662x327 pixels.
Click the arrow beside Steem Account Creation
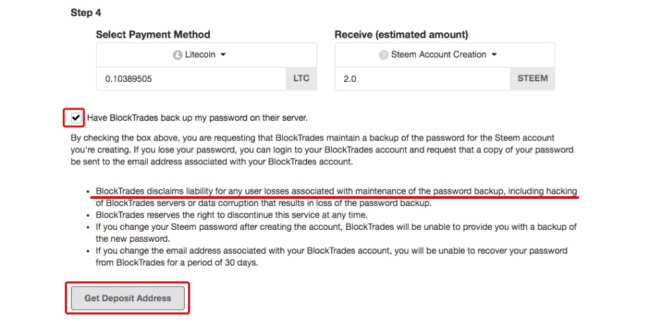494,55
